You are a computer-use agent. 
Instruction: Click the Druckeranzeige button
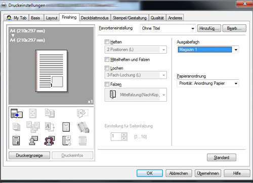coord(29,155)
